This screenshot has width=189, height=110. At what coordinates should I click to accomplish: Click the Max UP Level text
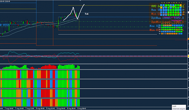(168, 10)
